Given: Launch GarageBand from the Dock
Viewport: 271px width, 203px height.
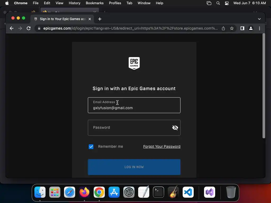Looking at the screenshot, I should tap(173, 192).
